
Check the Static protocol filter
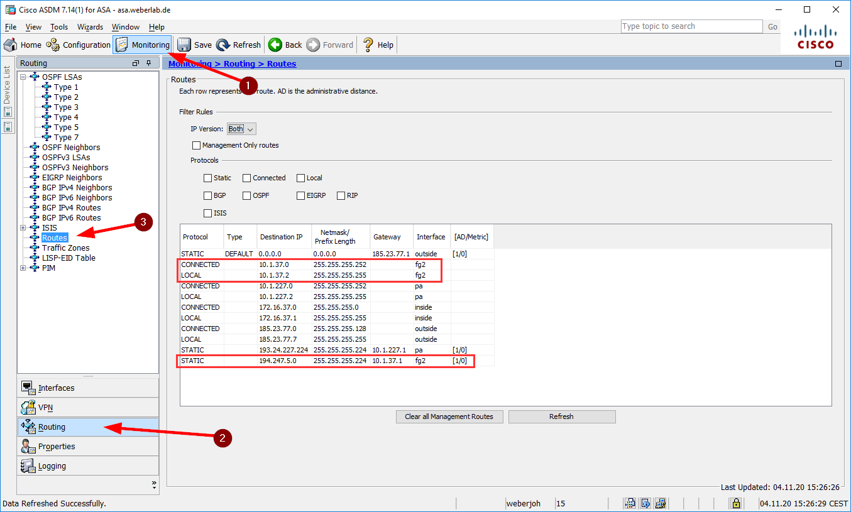[207, 178]
